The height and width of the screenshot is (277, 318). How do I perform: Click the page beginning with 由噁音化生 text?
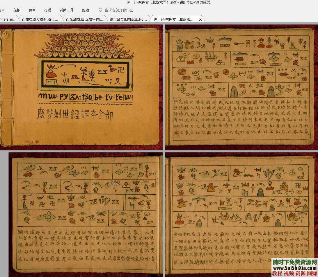coord(241,247)
